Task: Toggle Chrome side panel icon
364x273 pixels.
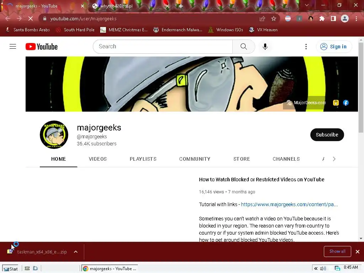Action: (x=333, y=18)
